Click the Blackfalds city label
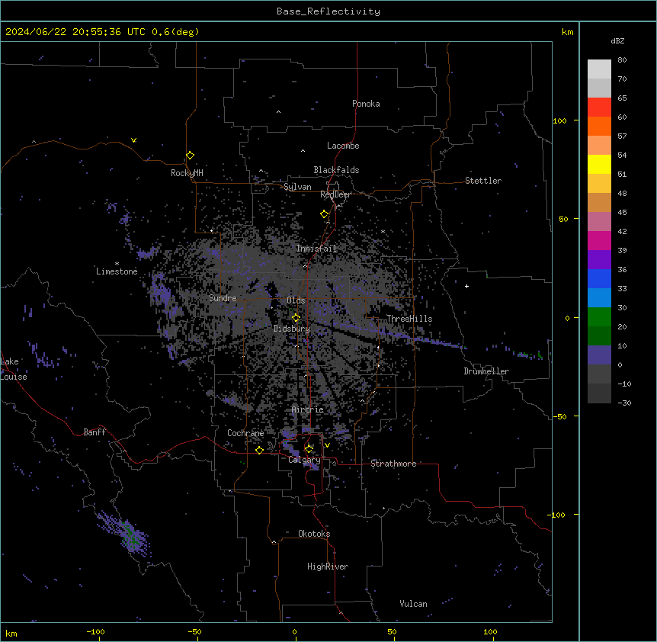The image size is (657, 642). coord(336,170)
